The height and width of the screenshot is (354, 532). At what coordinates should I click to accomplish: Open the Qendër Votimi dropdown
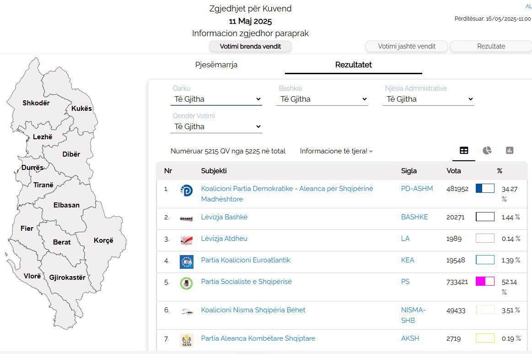[x=216, y=127]
